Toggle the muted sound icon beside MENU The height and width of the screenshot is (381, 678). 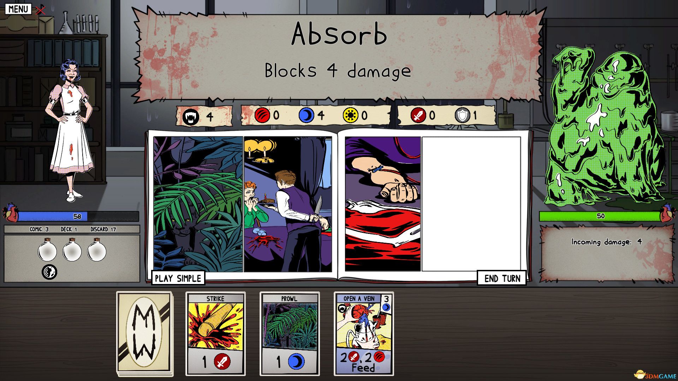tap(40, 10)
